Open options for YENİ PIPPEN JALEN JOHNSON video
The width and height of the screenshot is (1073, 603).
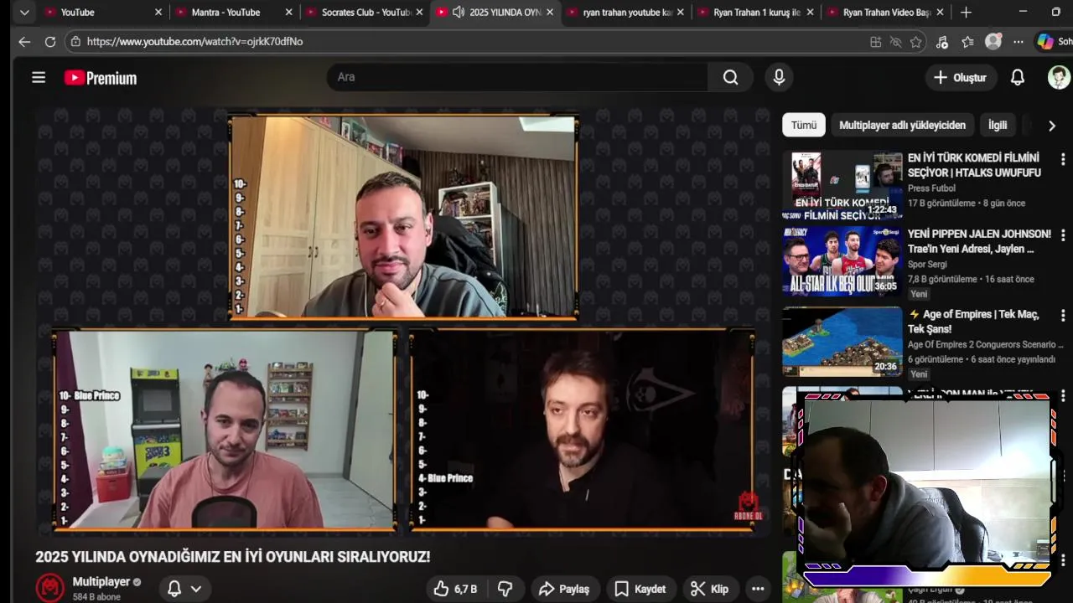(1063, 235)
